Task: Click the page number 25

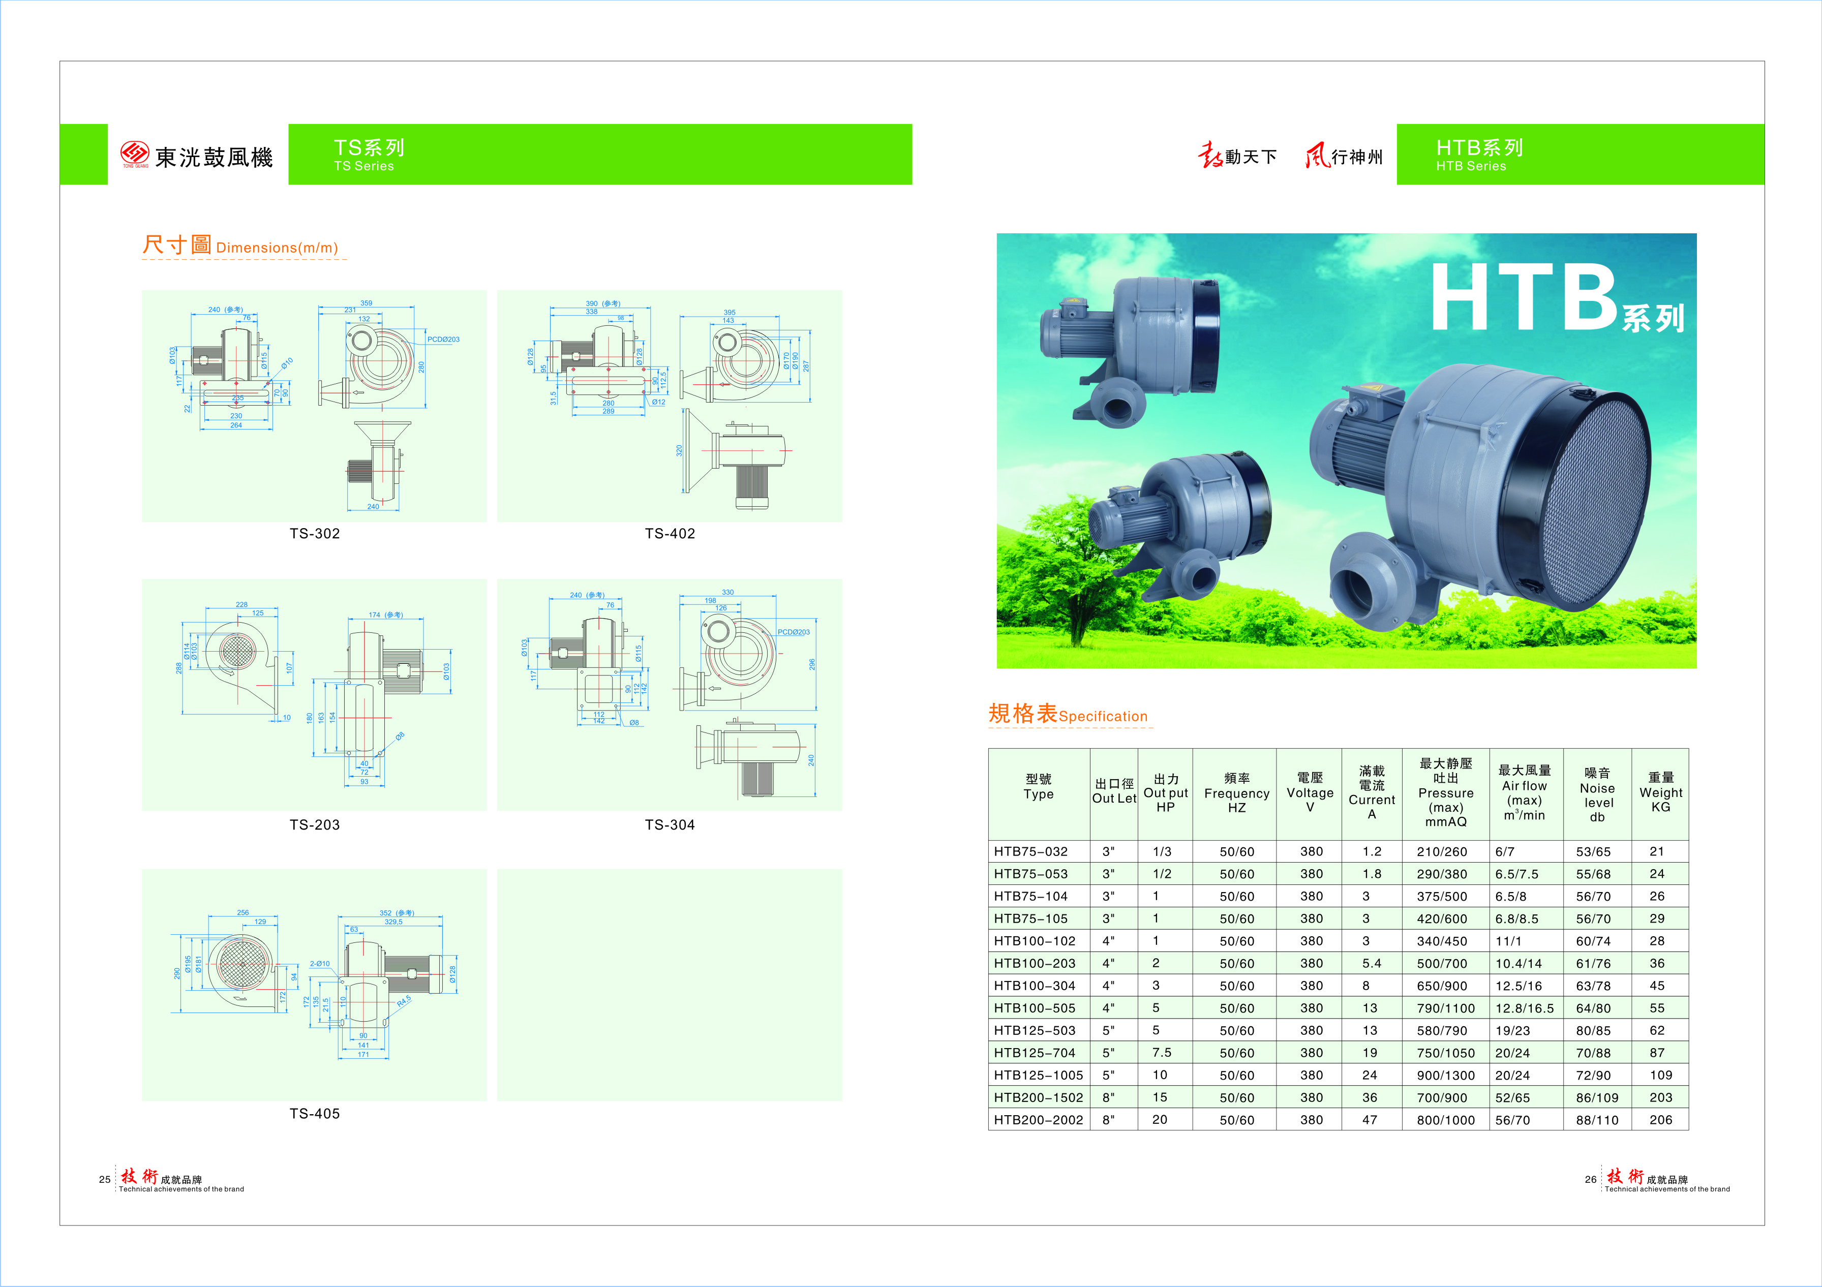Action: coord(105,1179)
